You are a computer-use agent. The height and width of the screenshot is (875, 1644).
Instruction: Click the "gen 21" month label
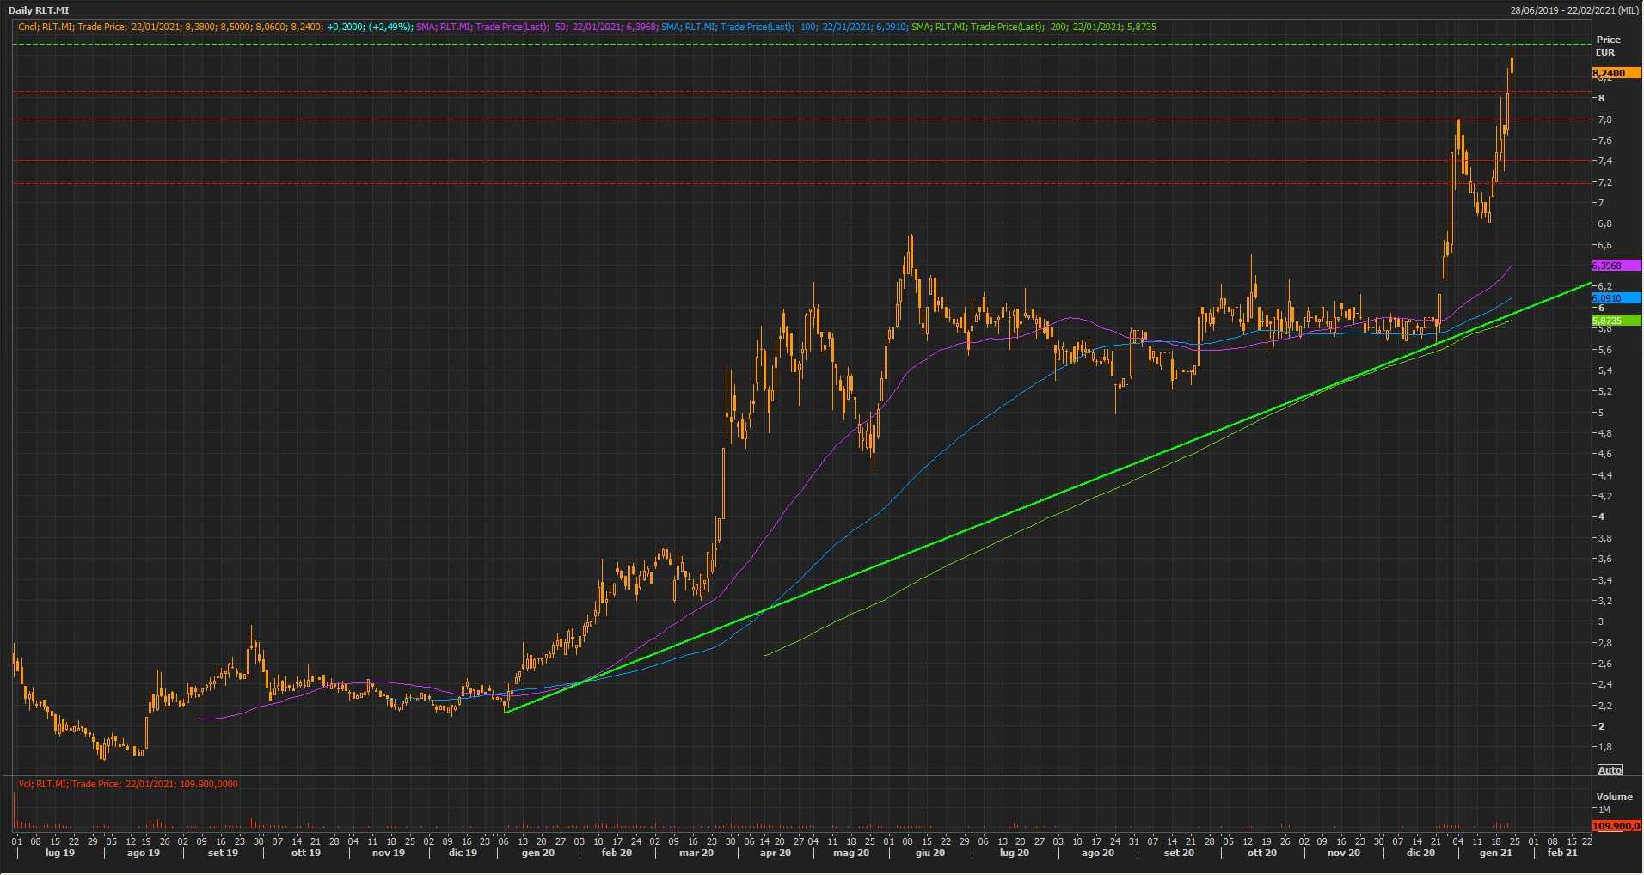pyautogui.click(x=1495, y=853)
